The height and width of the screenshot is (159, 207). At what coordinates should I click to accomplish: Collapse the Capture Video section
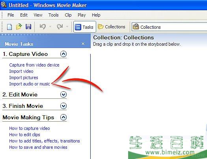point(63,54)
